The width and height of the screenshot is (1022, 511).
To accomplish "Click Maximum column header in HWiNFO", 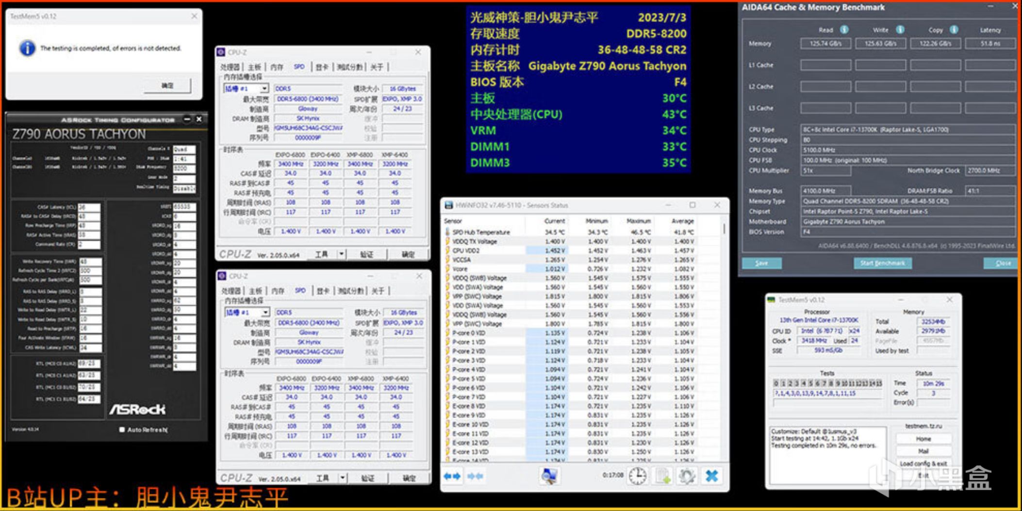I will tap(638, 221).
